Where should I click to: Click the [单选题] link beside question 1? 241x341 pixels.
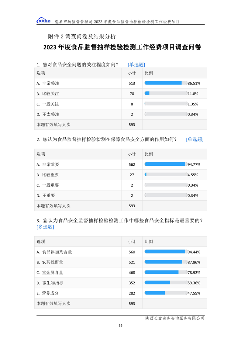(x=136, y=64)
